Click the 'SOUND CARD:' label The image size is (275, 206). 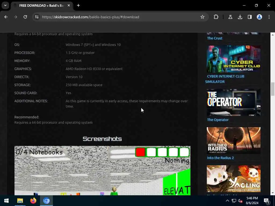click(x=26, y=93)
